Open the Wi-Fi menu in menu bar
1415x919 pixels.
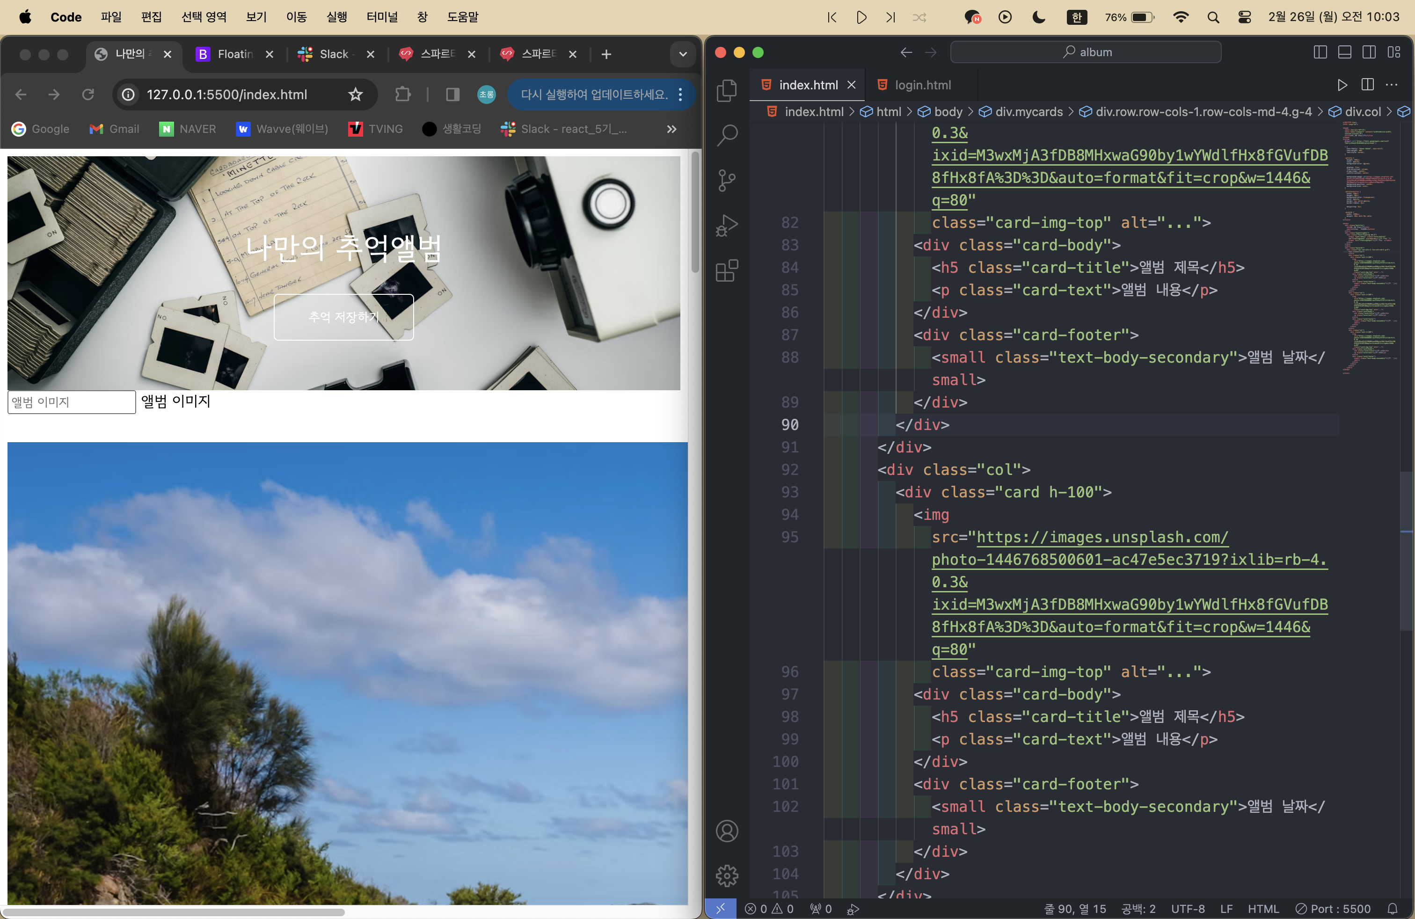pyautogui.click(x=1182, y=17)
